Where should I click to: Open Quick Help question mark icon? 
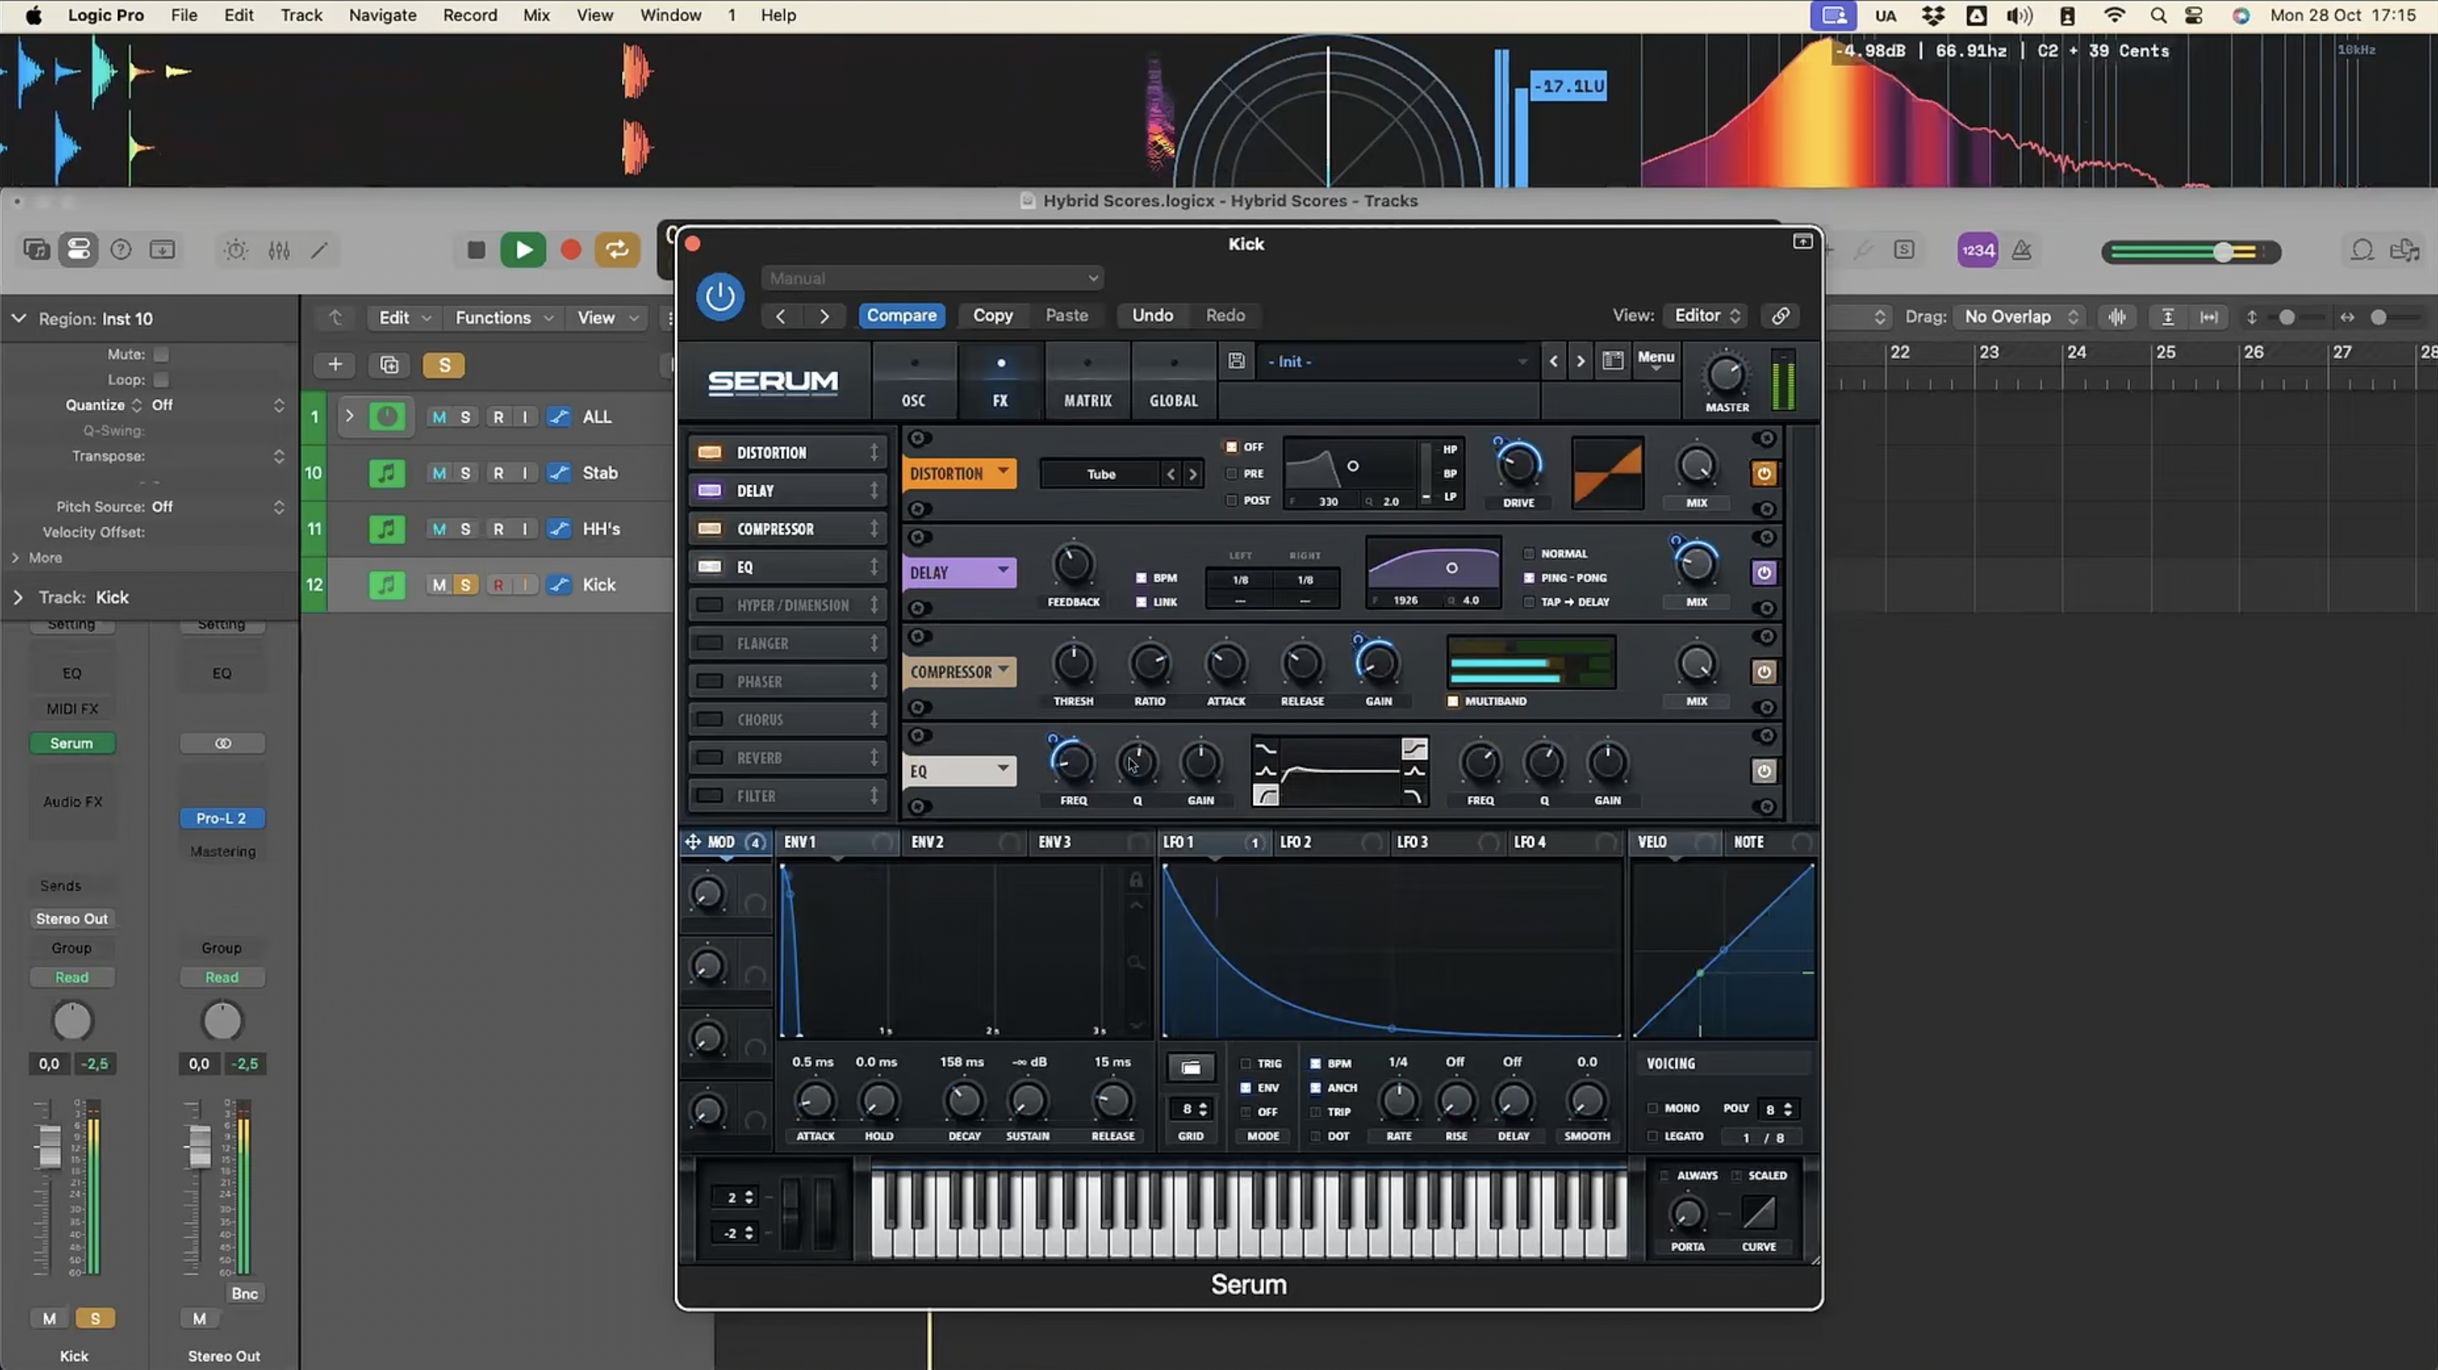120,250
